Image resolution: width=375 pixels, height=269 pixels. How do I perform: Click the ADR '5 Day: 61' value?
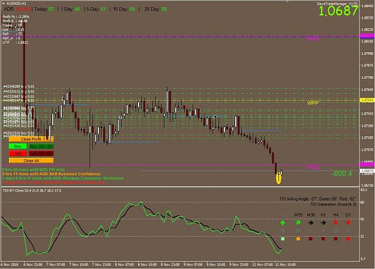pyautogui.click(x=96, y=9)
